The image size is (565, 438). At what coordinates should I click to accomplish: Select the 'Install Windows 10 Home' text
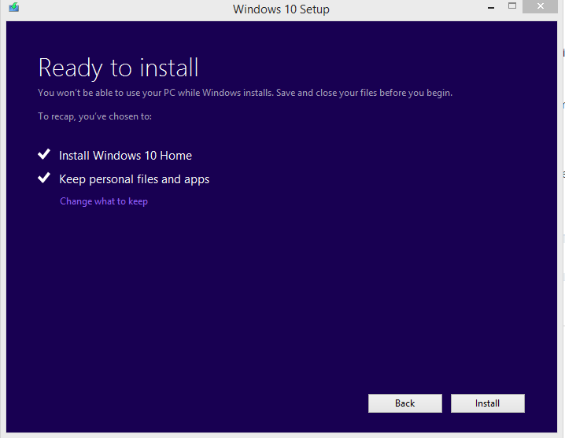click(x=125, y=156)
